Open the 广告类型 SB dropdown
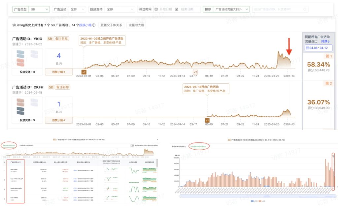The image size is (338, 206). [31, 9]
